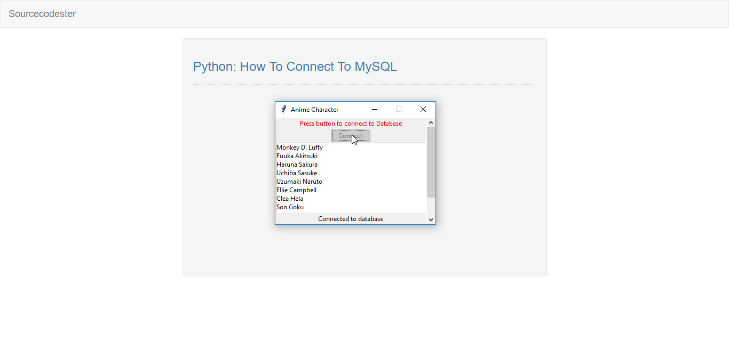Screen dimensions: 729x352
Task: Minimize the Anime Character window
Action: (375, 109)
